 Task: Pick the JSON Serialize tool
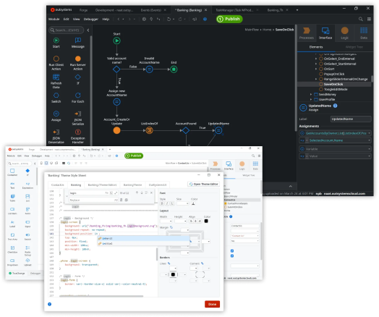tap(78, 118)
